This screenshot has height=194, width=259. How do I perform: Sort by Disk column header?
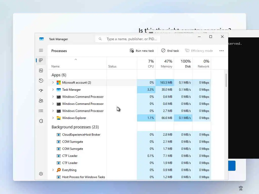point(183,63)
